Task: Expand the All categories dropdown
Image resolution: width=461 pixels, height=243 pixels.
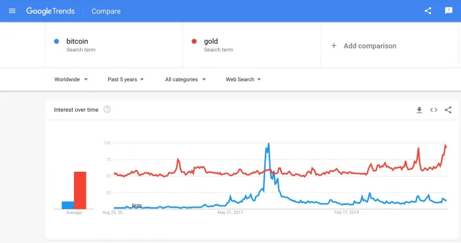Action: (x=185, y=79)
